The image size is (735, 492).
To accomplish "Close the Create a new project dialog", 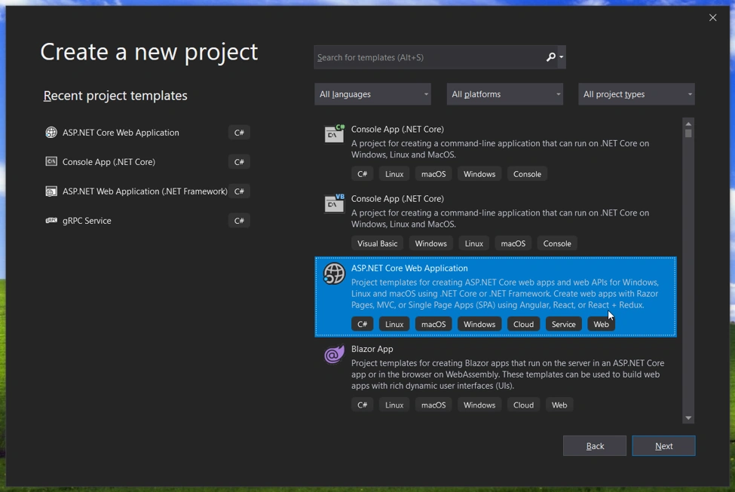I will coord(712,18).
